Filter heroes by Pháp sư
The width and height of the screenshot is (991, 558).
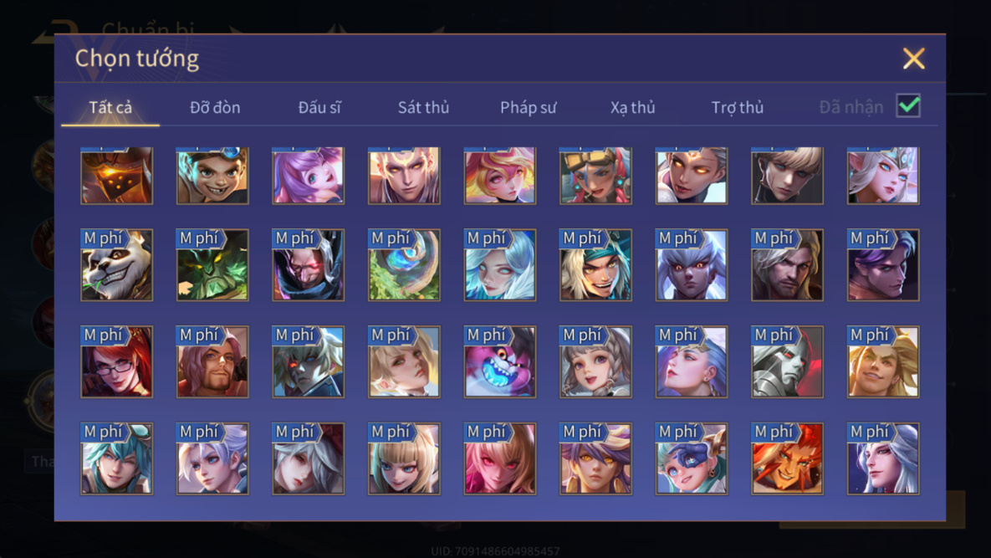click(528, 107)
